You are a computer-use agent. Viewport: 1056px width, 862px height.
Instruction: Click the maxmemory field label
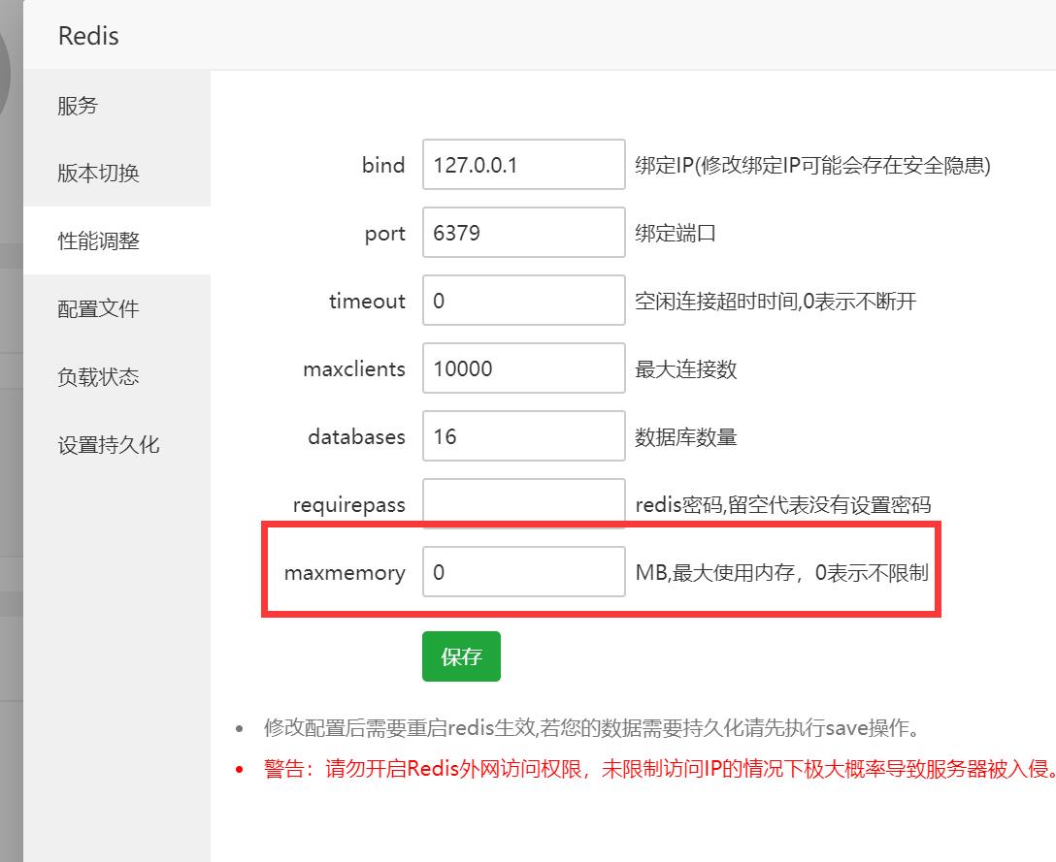[345, 573]
